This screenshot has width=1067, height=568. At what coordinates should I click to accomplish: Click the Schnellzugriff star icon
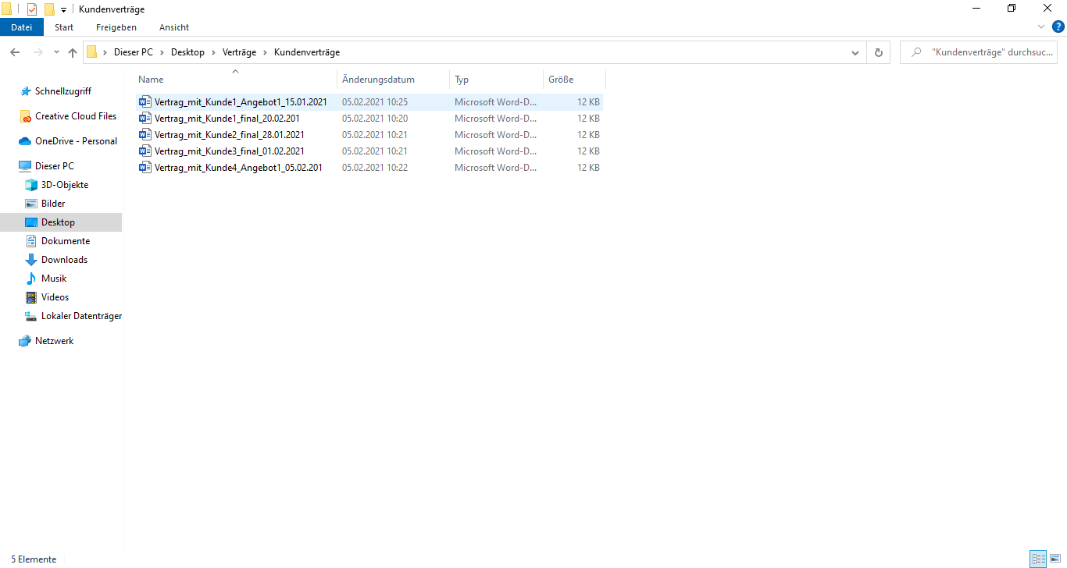[26, 91]
